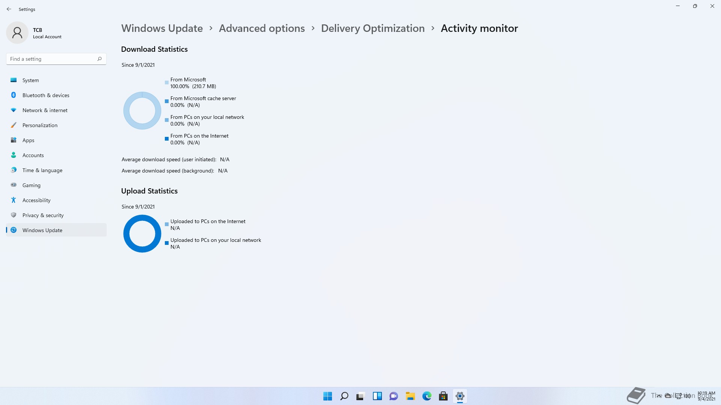Click the Download Statistics heading
The image size is (721, 405).
(x=154, y=49)
